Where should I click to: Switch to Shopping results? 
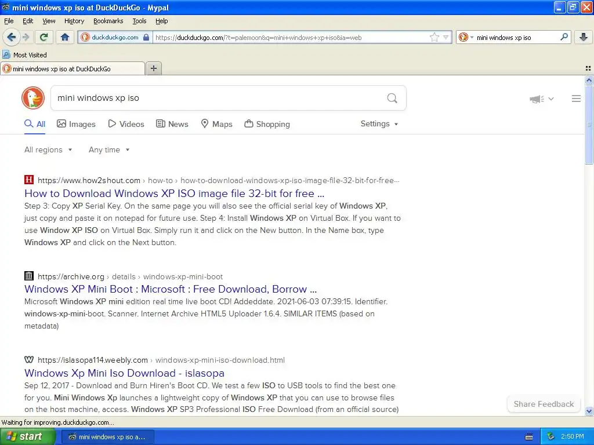[x=267, y=124]
